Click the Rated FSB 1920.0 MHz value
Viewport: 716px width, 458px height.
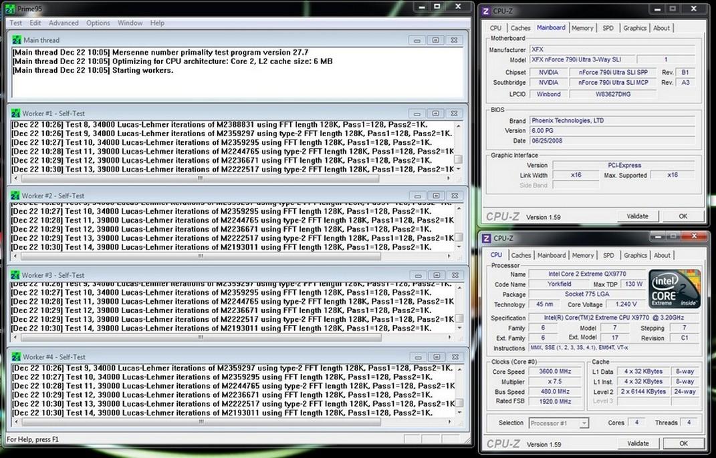click(x=555, y=401)
